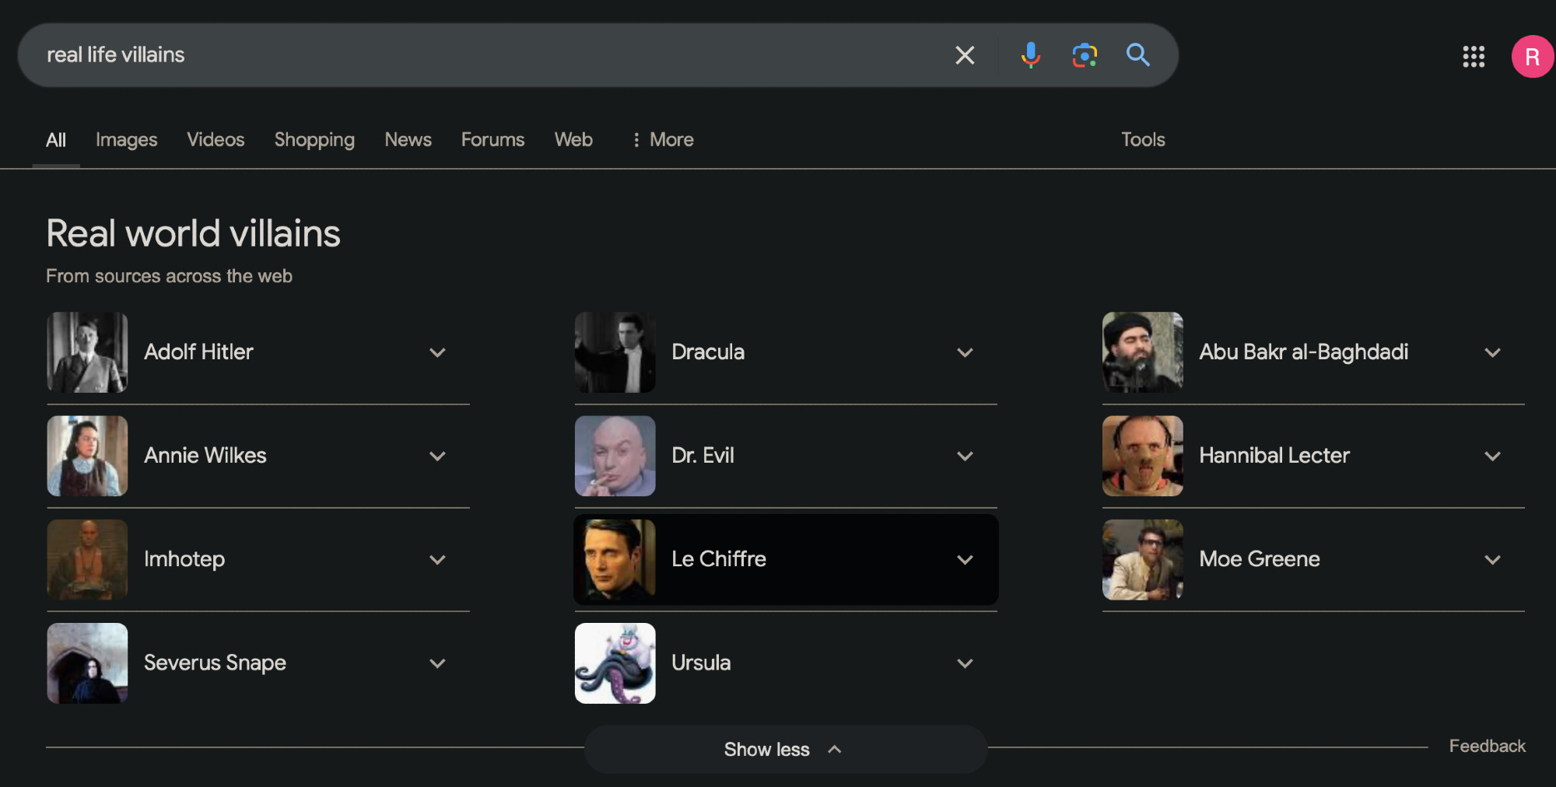Expand the Abu Bakr al-Baghdadi chevron
This screenshot has height=787, width=1556.
pyautogui.click(x=1492, y=353)
